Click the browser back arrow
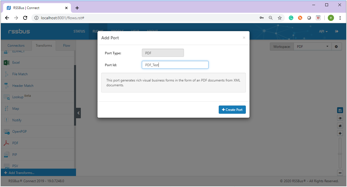The width and height of the screenshot is (347, 187). tap(7, 18)
